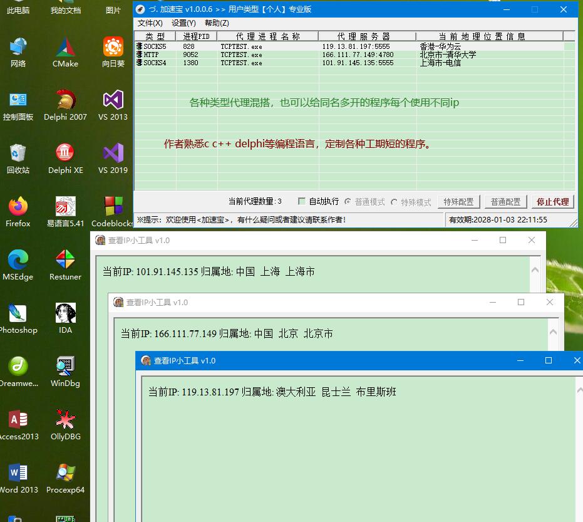Click PID 828 in the process list

click(x=188, y=46)
